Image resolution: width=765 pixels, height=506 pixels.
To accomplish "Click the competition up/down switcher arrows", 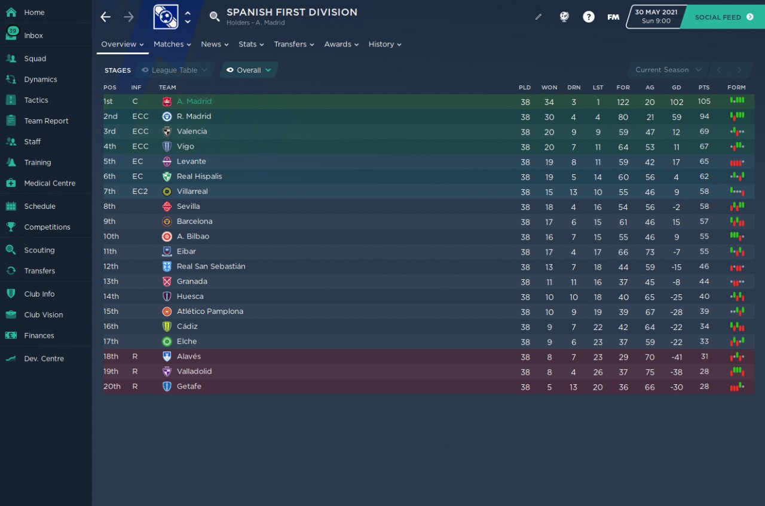I will [188, 17].
